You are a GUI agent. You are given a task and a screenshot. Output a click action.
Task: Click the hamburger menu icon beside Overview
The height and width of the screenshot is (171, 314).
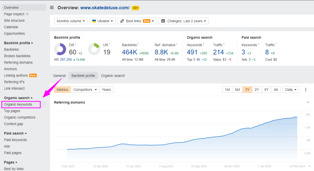coord(52,8)
